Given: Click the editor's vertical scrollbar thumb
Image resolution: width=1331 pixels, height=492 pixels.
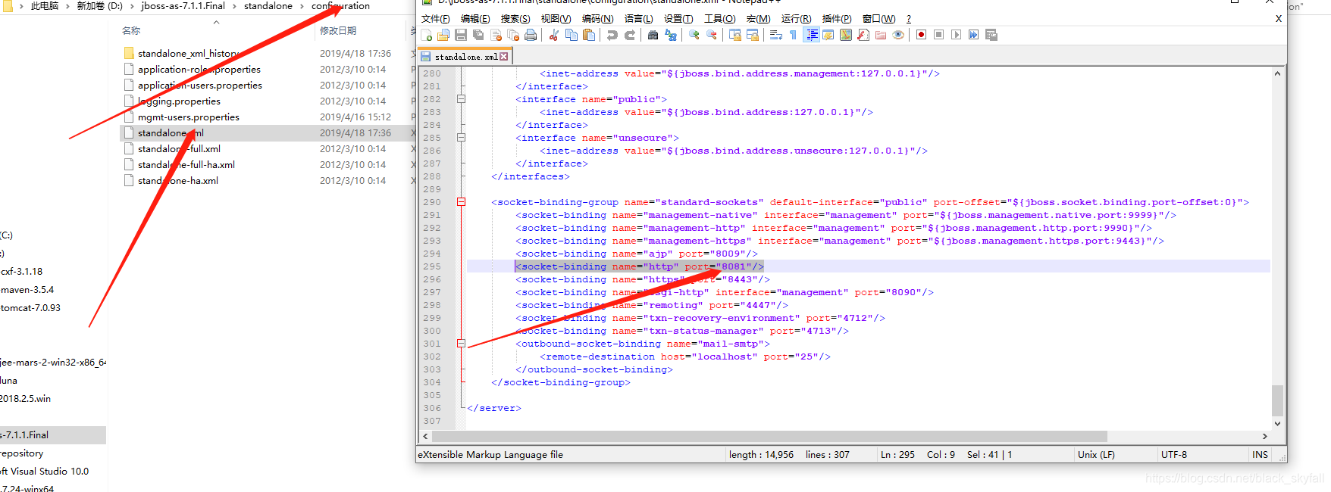Looking at the screenshot, I should click(1277, 400).
